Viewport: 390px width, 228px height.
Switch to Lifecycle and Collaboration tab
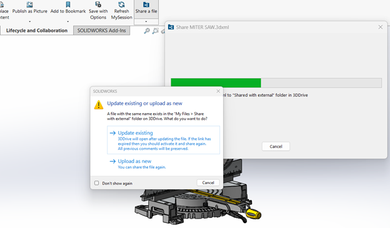(x=36, y=31)
